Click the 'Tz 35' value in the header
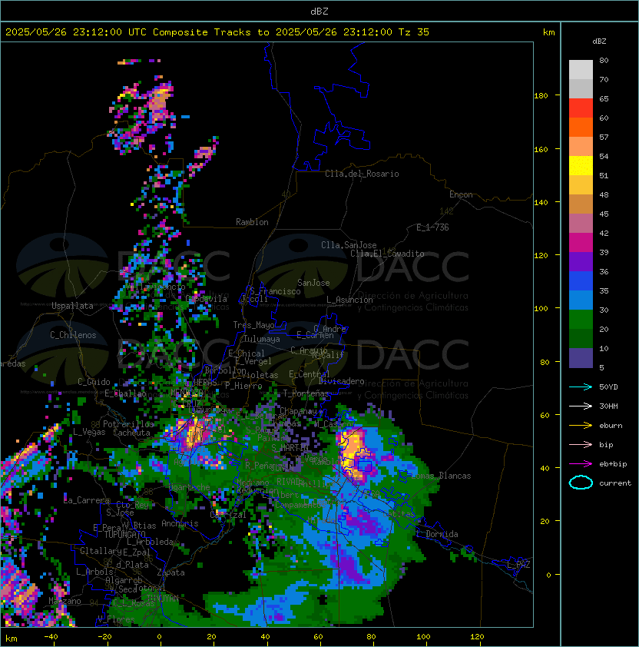The image size is (639, 647). coord(414,32)
